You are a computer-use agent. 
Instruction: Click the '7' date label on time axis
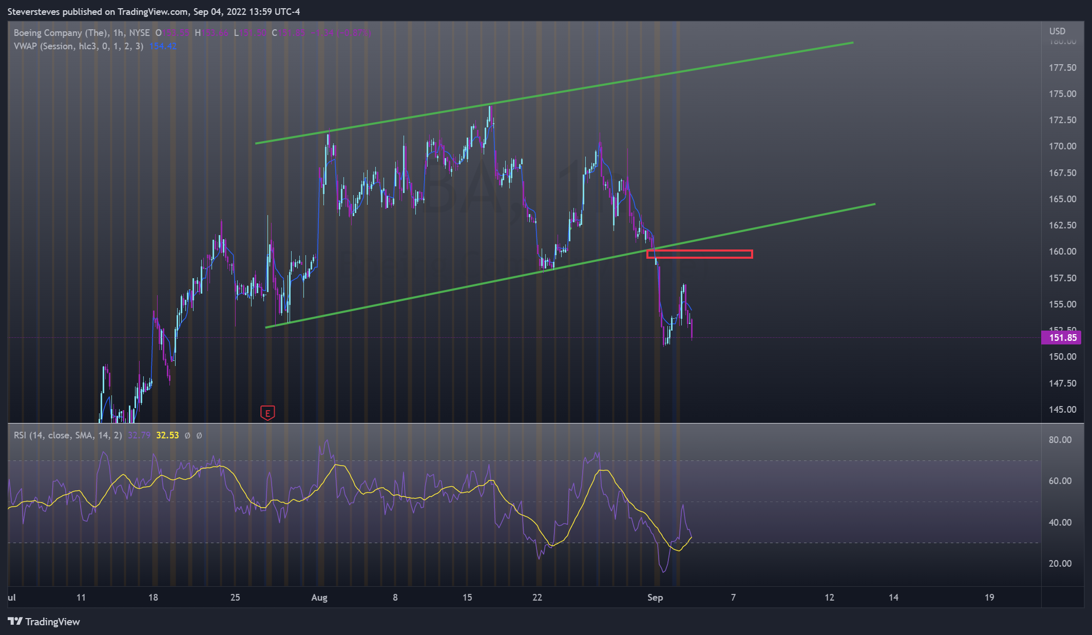[x=733, y=598]
